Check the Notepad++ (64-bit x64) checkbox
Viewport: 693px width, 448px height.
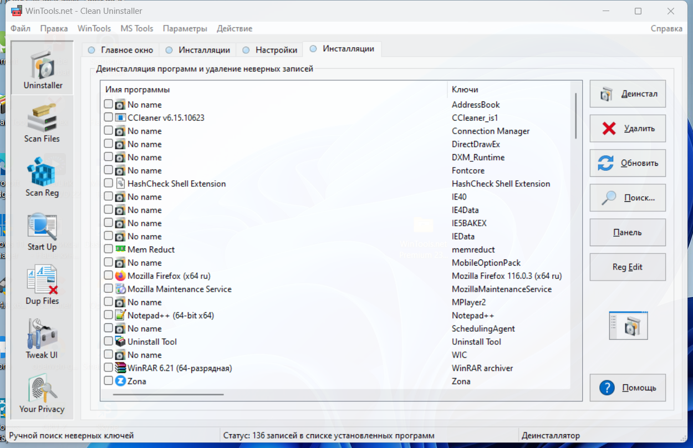point(108,315)
